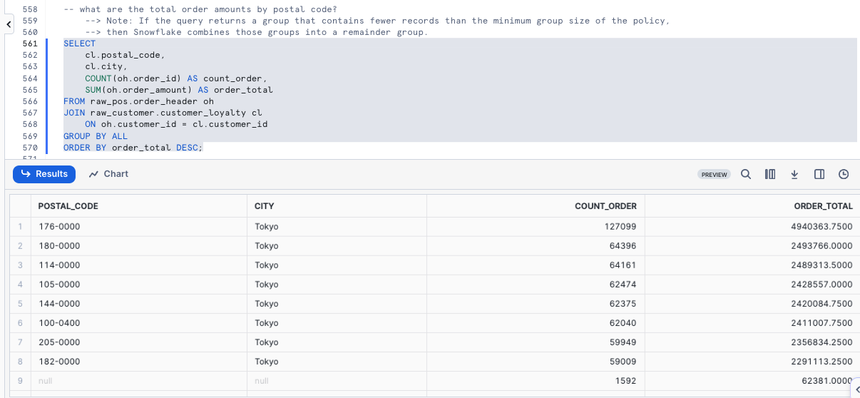Click the search results magnifier icon
The image size is (860, 398).
point(746,174)
